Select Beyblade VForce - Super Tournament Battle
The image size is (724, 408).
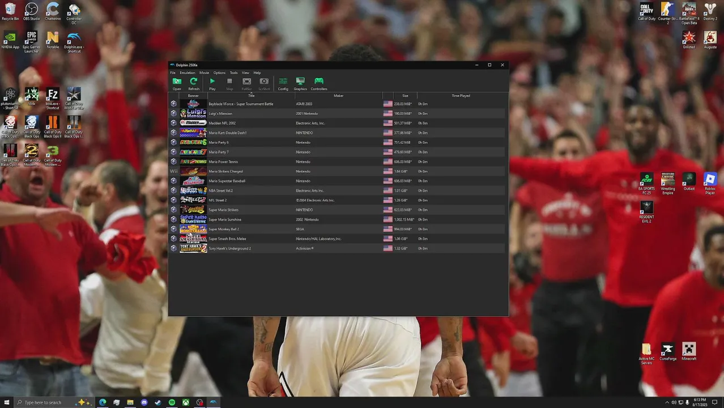click(x=241, y=104)
